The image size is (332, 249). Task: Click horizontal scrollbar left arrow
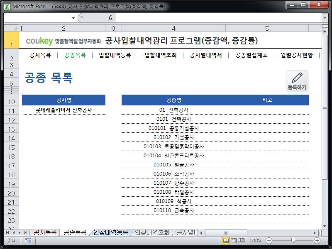(x=201, y=233)
